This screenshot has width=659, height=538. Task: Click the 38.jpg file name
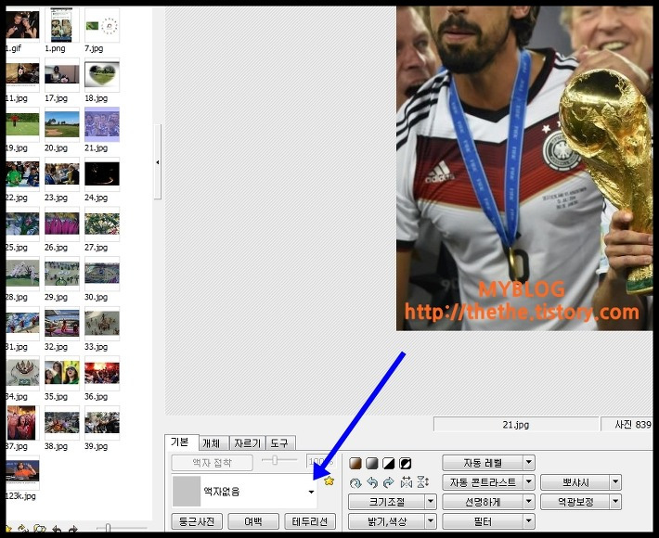[x=57, y=446]
